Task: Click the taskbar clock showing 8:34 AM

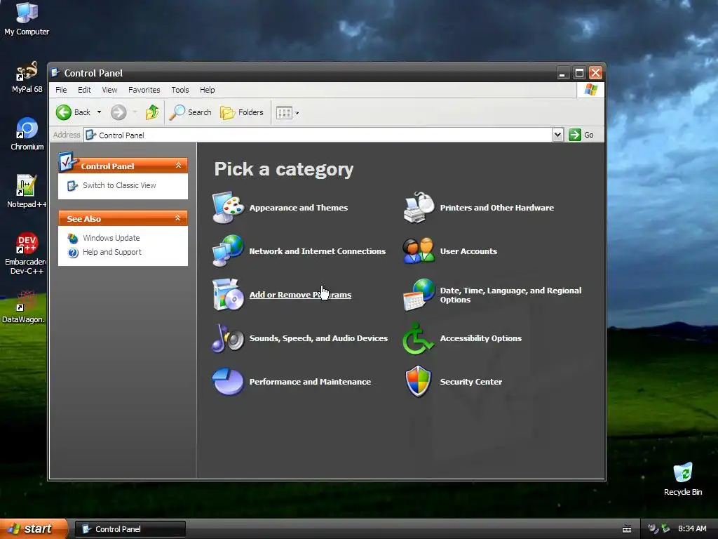Action: pyautogui.click(x=692, y=529)
